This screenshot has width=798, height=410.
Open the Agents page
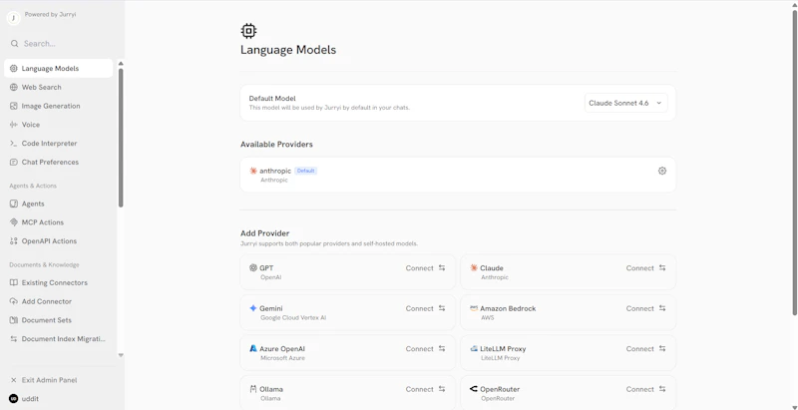59,204
